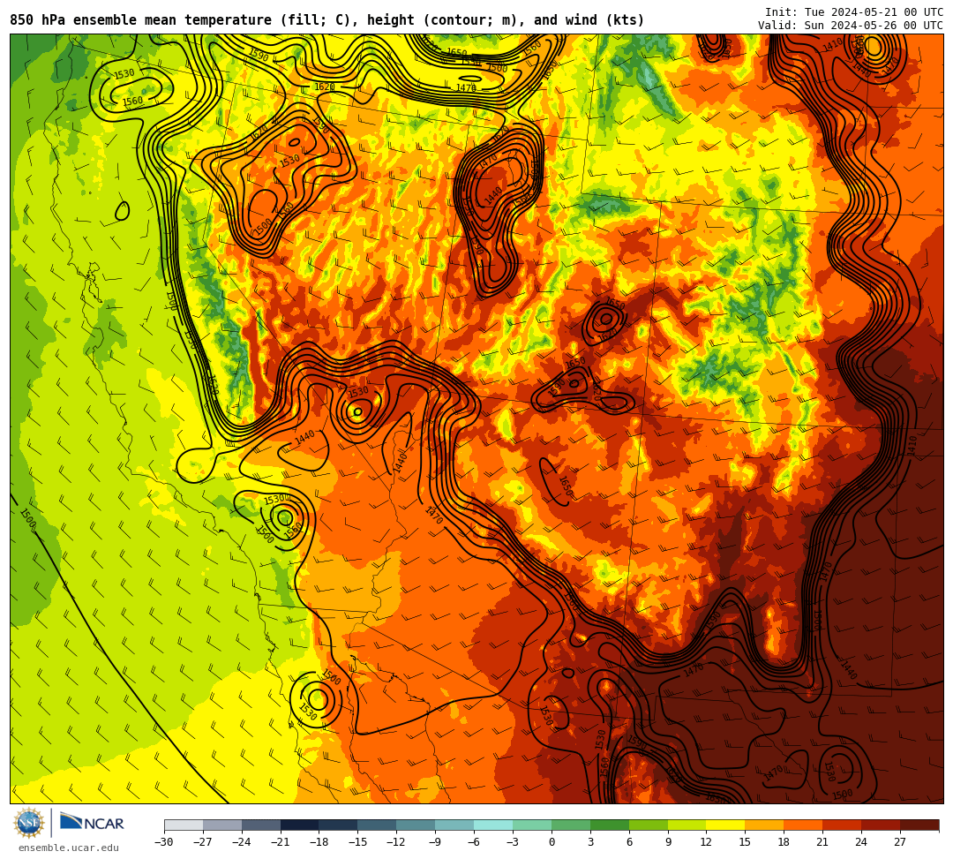Click the 18 colorbar label
This screenshot has height=859, width=953.
click(x=784, y=842)
